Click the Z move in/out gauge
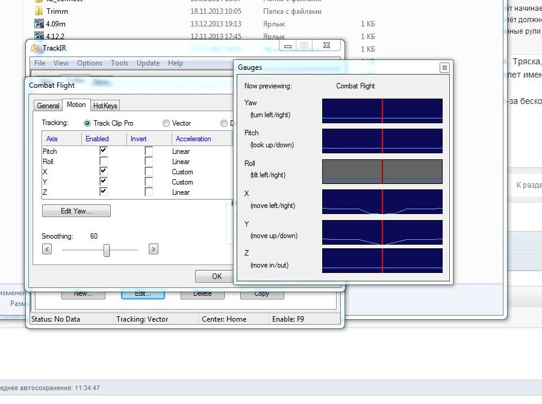Viewport: 542px width, 404px height. 382,260
